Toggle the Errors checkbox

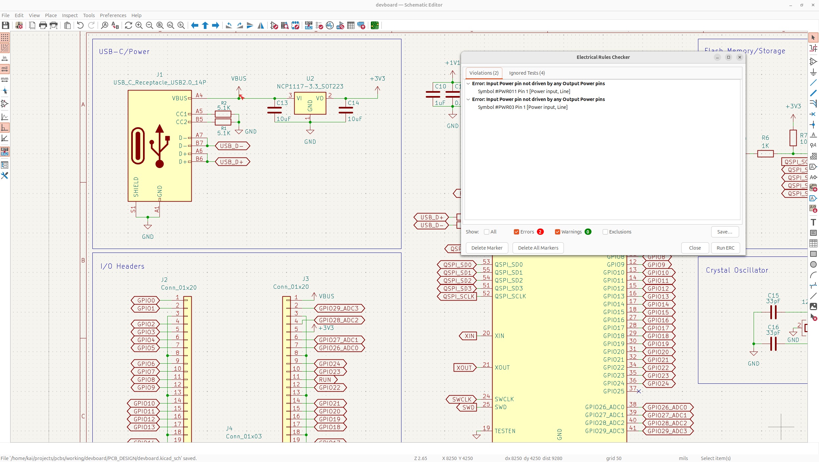pyautogui.click(x=516, y=232)
